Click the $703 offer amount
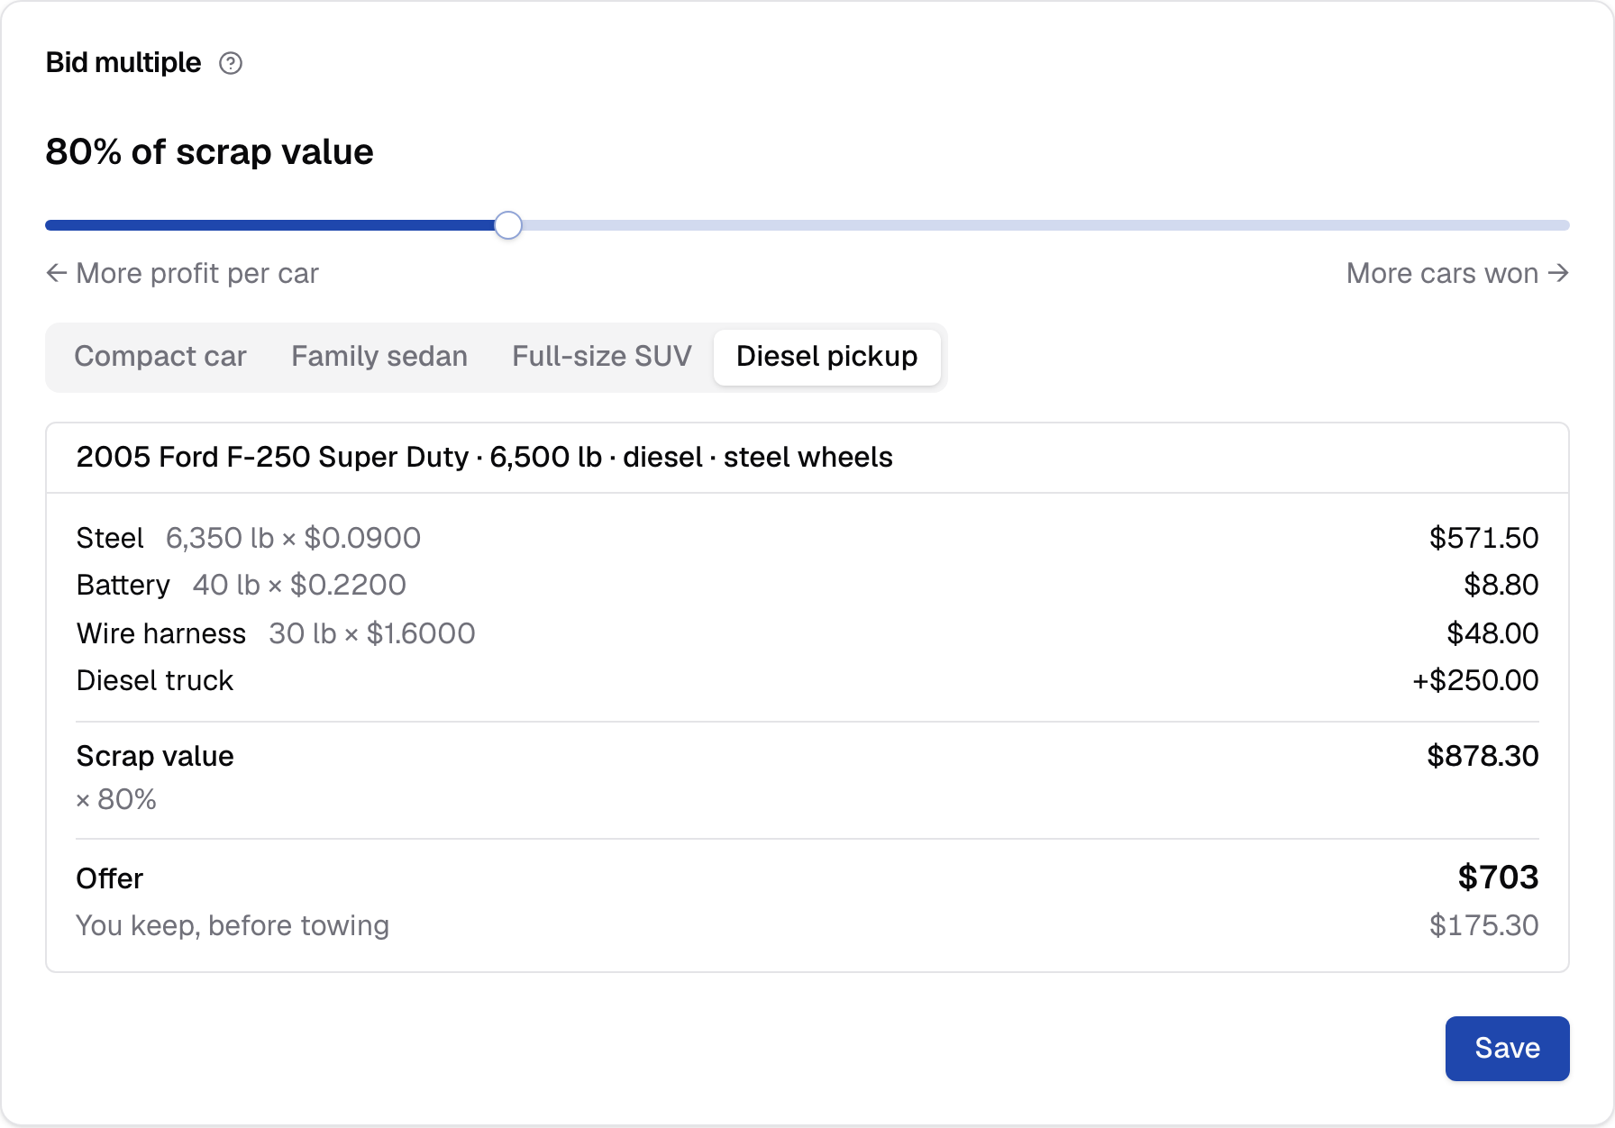The height and width of the screenshot is (1128, 1615). (1498, 878)
